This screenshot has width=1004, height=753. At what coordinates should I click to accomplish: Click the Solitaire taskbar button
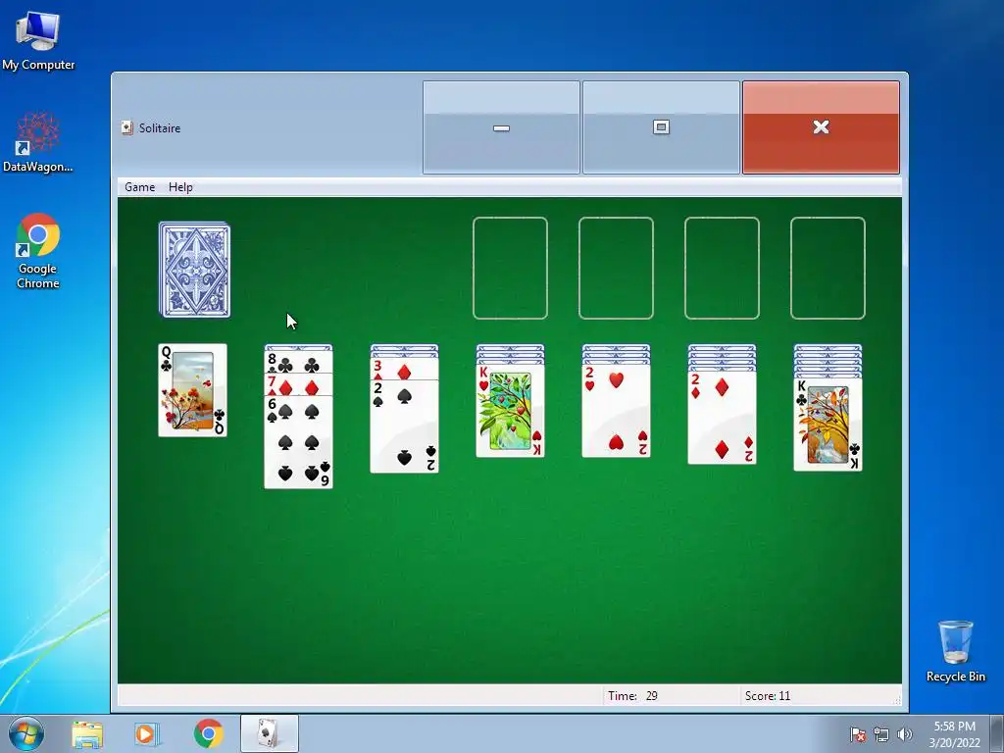pos(269,733)
